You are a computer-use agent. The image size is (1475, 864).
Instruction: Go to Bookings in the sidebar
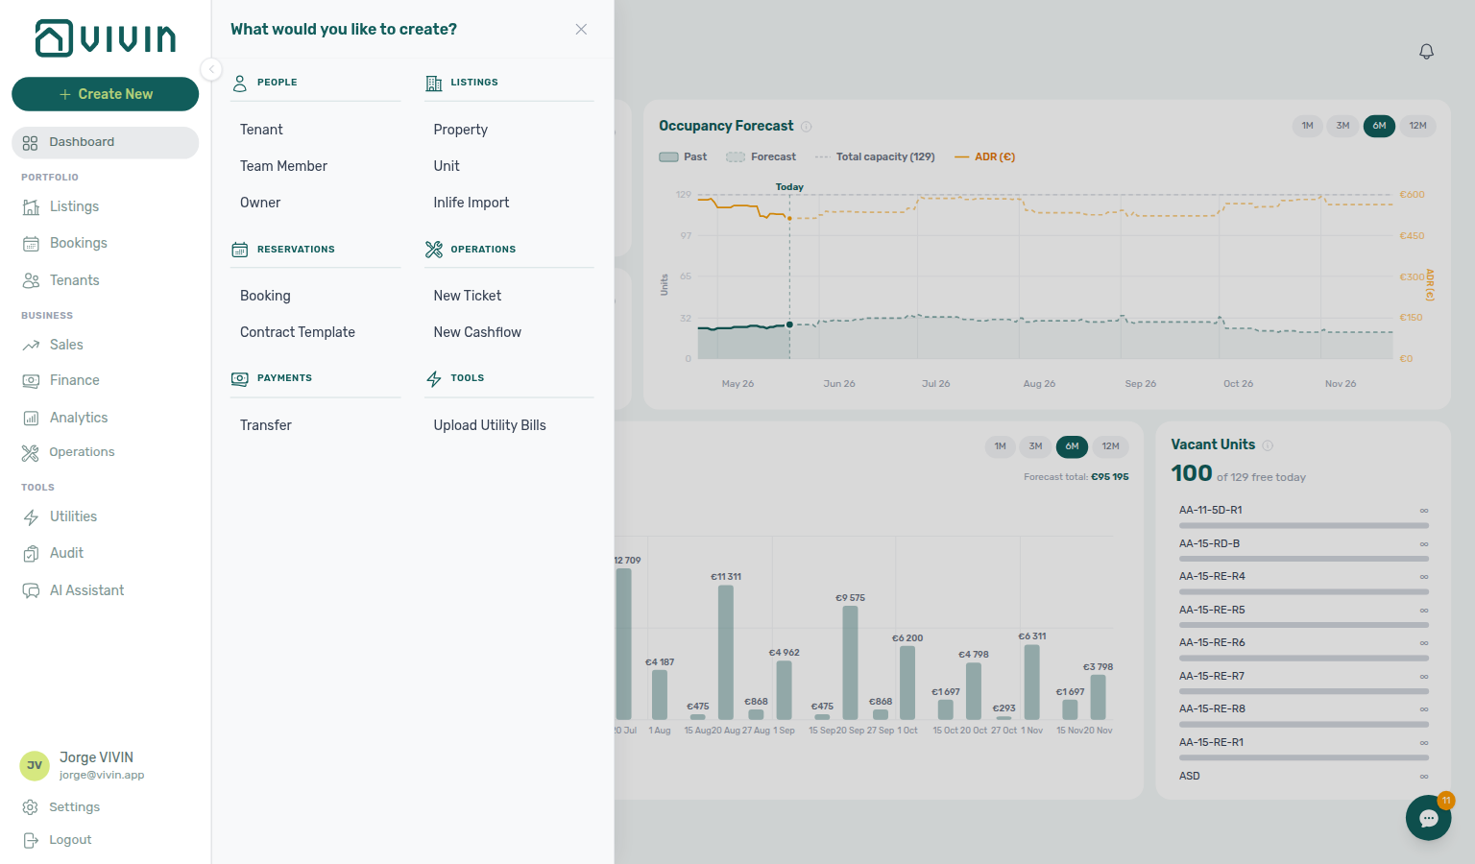(x=78, y=243)
